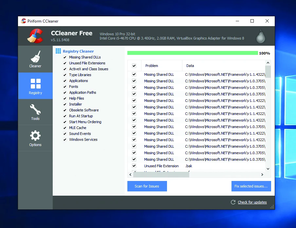Viewport: 296px width, 228px height.
Task: Click Fix selected issues button
Action: pyautogui.click(x=251, y=186)
